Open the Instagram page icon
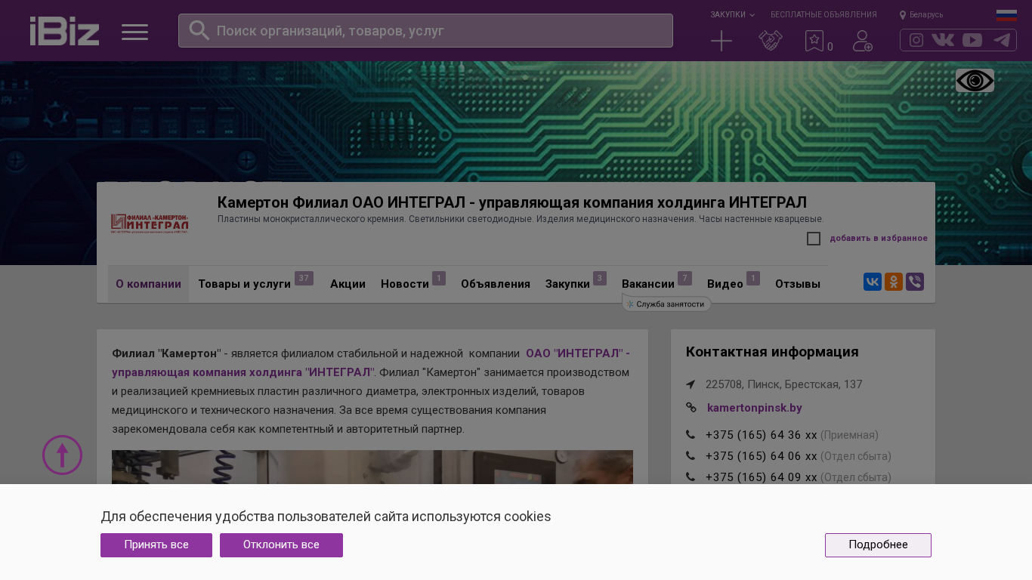1032x580 pixels. tap(916, 40)
